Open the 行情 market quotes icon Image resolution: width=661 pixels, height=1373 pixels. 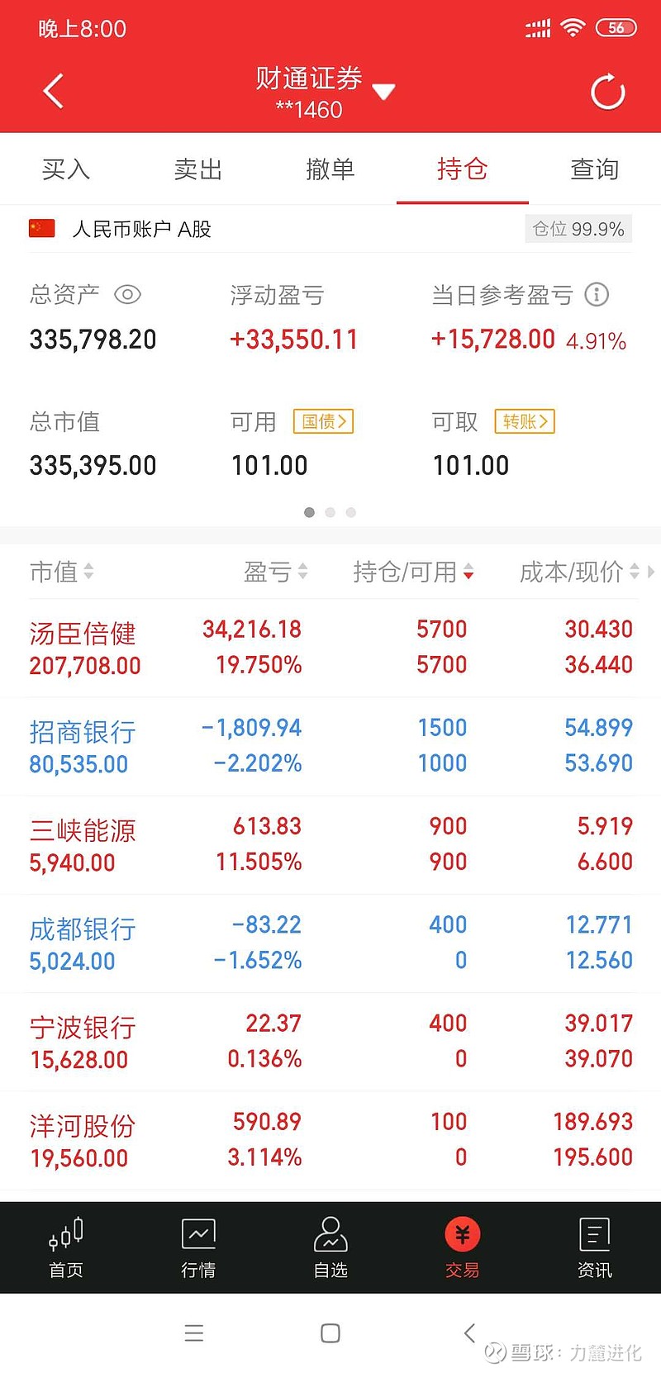198,1247
